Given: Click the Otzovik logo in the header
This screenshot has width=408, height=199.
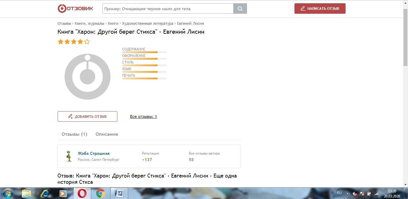Looking at the screenshot, I should pos(75,8).
